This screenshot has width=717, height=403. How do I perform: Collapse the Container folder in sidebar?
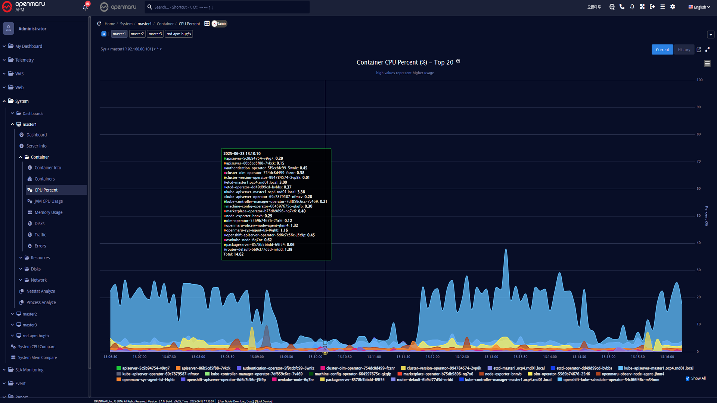pyautogui.click(x=21, y=157)
